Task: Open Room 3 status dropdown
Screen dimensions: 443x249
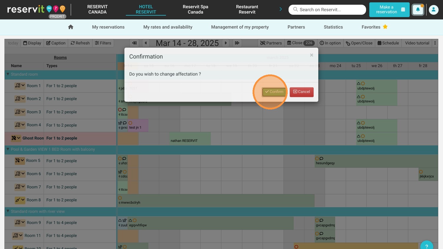Action: coord(20,112)
